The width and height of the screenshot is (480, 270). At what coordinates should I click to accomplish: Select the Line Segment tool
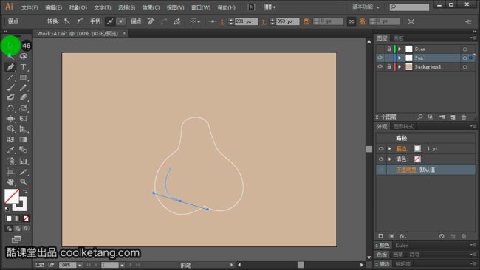pos(10,77)
